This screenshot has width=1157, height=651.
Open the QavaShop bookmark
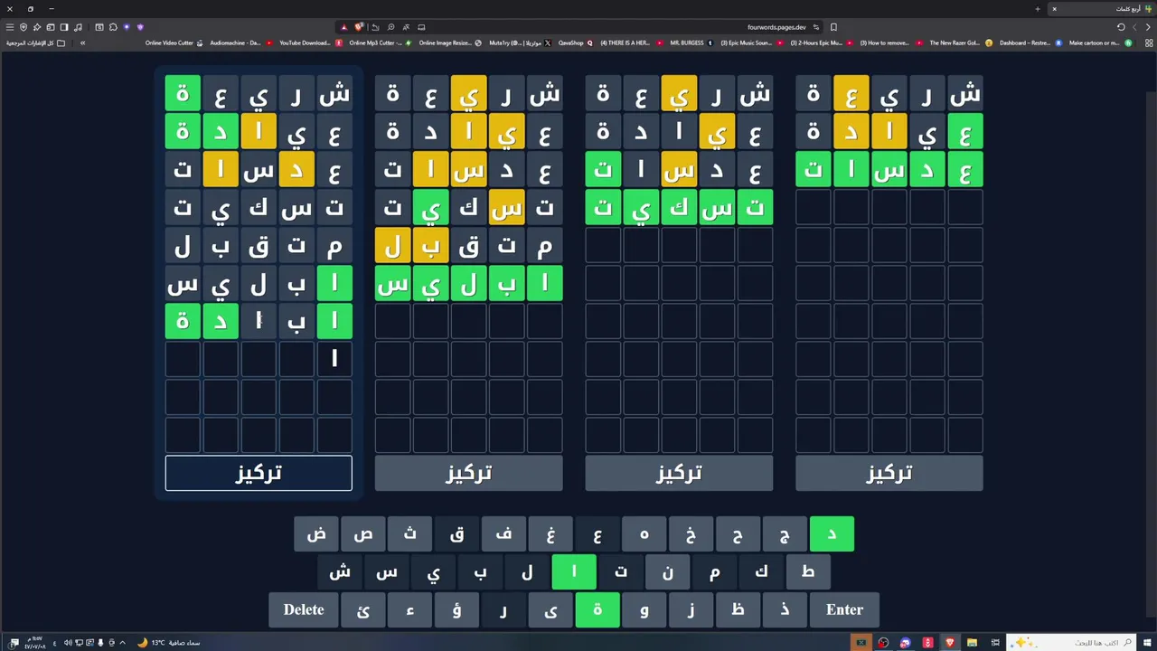576,42
